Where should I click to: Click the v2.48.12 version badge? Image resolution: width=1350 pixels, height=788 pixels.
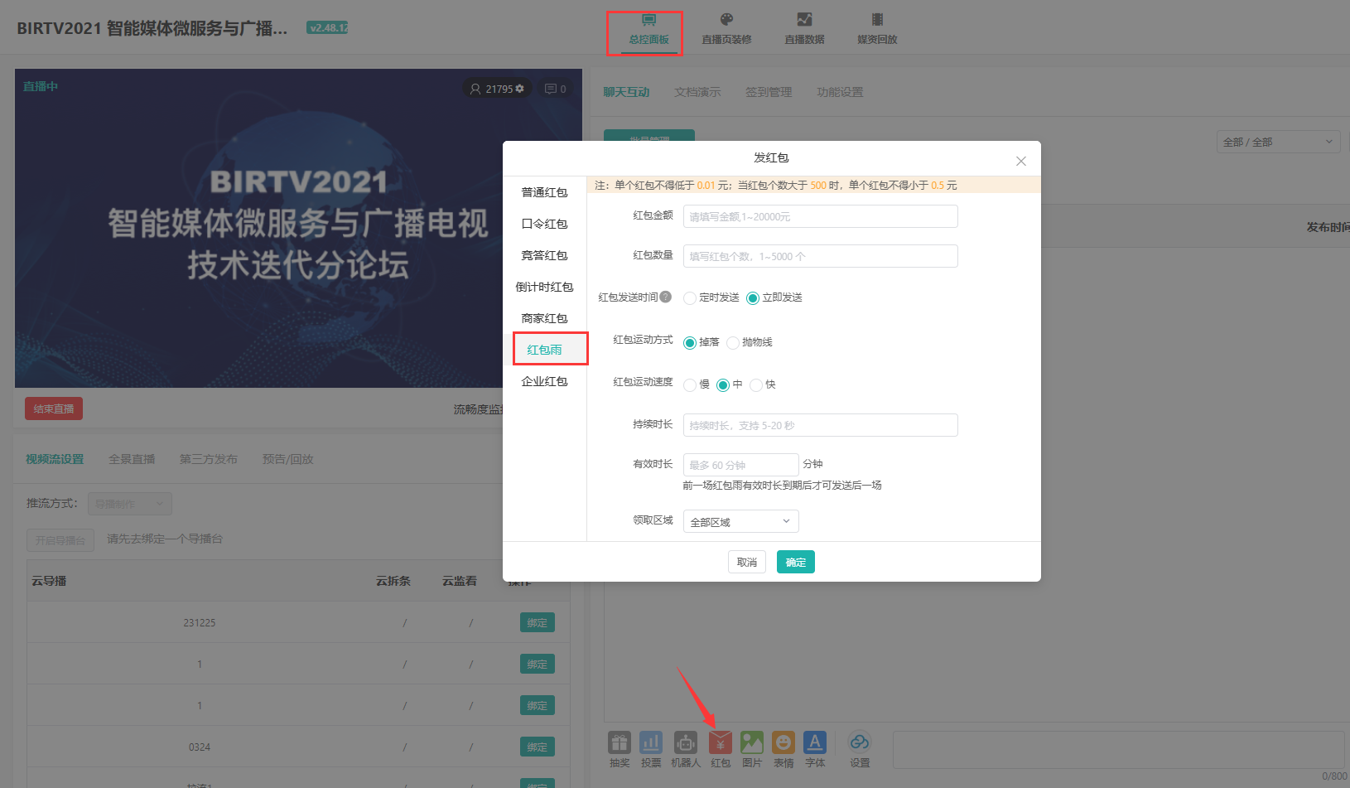327,27
